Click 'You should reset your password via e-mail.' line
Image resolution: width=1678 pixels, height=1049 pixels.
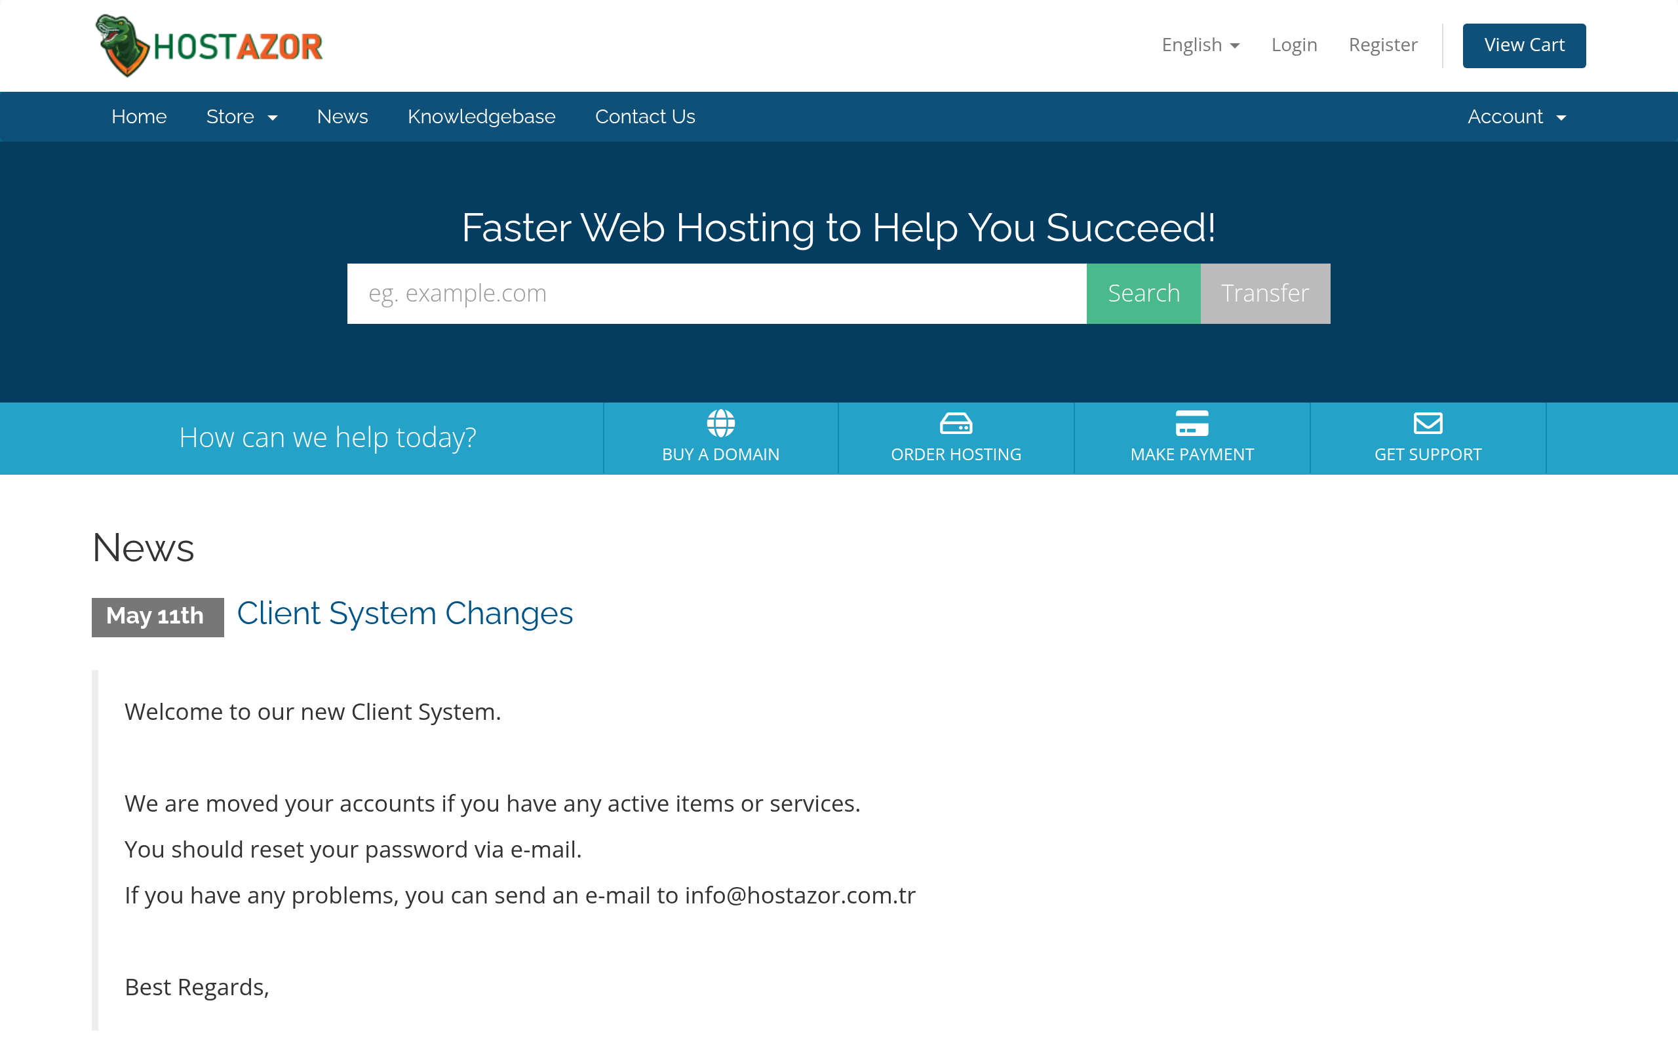pyautogui.click(x=353, y=849)
